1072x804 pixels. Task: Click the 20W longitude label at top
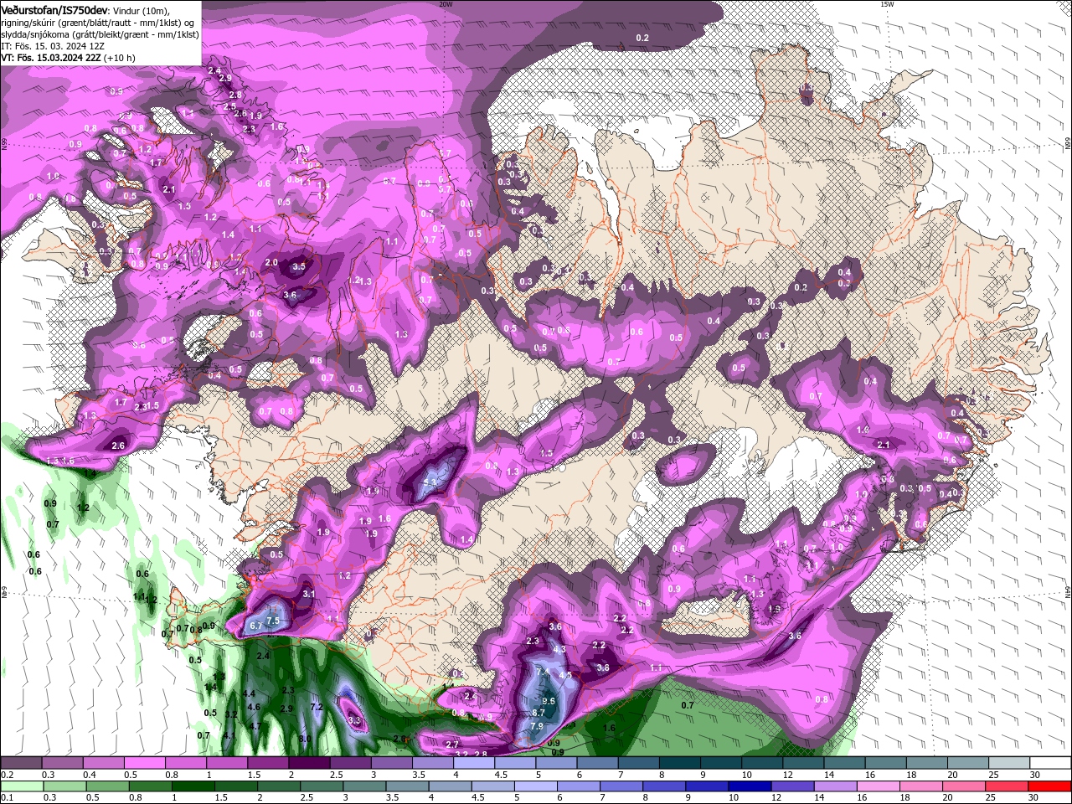445,4
